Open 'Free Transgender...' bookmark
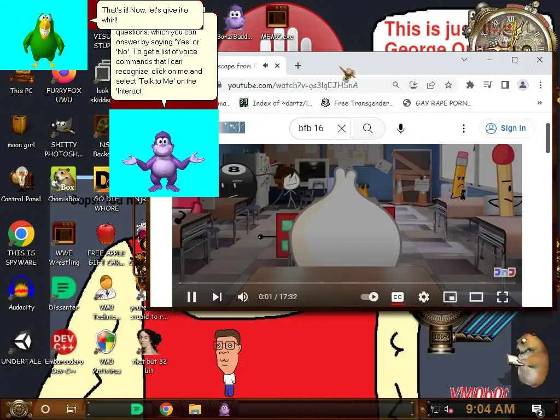This screenshot has width=560, height=420. (357, 103)
